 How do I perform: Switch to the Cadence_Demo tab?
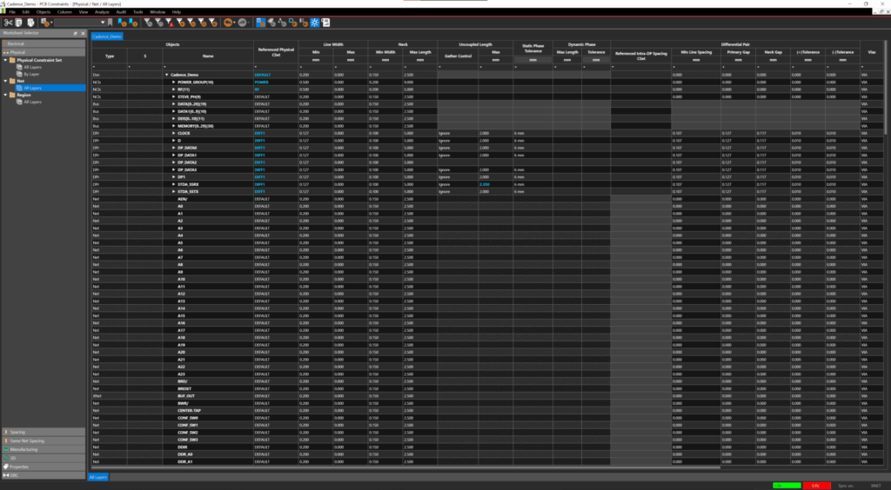(x=107, y=36)
